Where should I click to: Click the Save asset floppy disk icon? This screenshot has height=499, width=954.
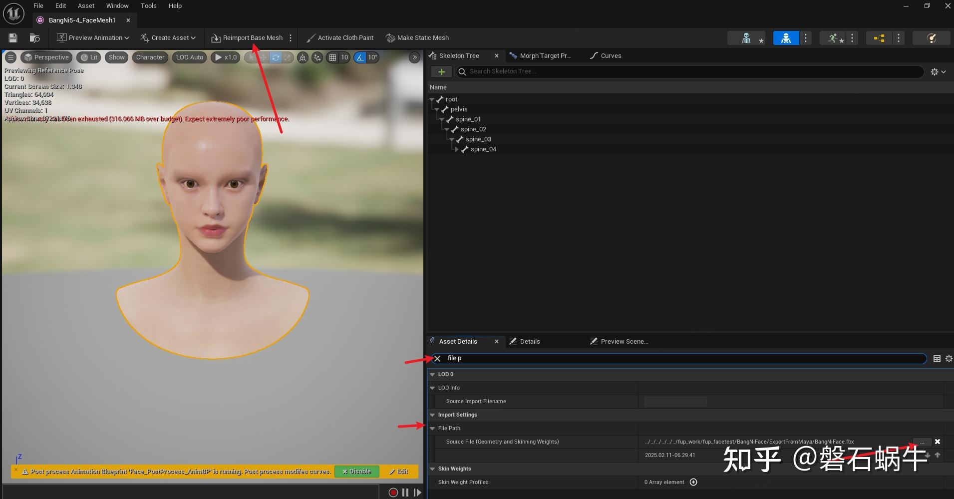click(13, 38)
